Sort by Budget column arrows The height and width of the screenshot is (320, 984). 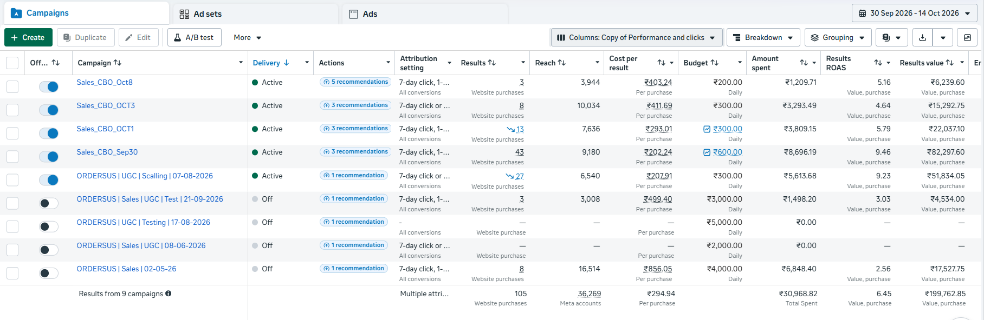[x=715, y=63]
